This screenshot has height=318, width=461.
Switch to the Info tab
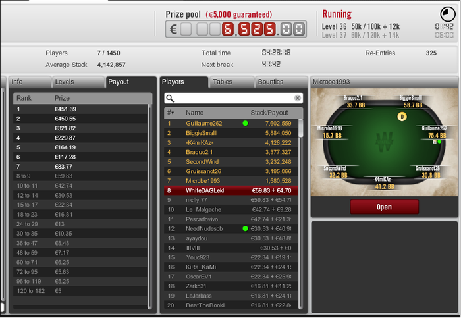click(x=30, y=82)
